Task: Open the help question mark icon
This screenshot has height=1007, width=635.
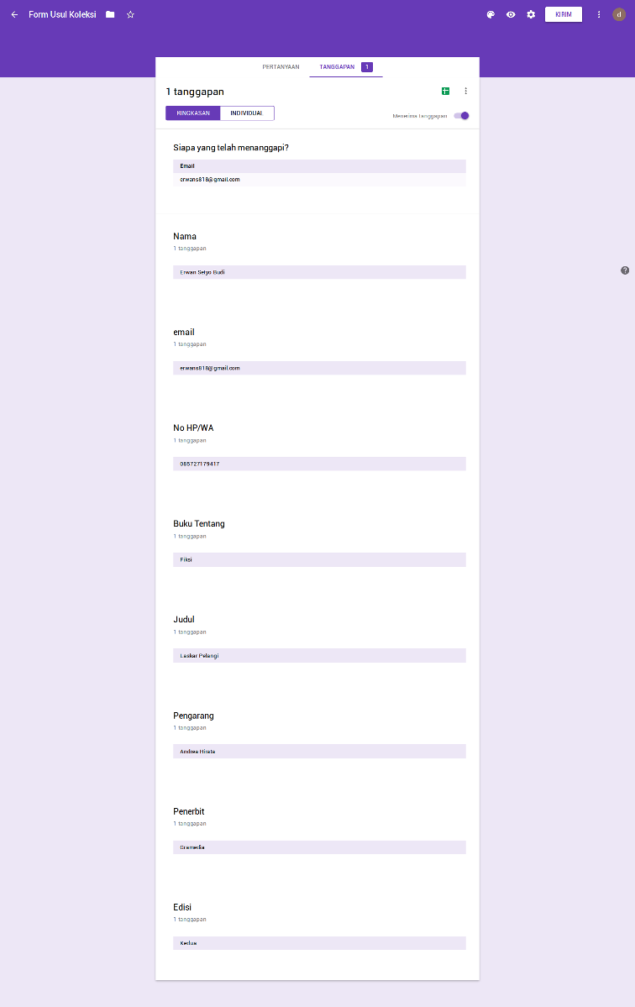Action: click(x=625, y=270)
